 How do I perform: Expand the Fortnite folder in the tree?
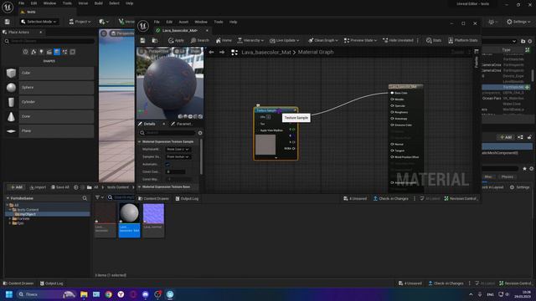(10, 219)
